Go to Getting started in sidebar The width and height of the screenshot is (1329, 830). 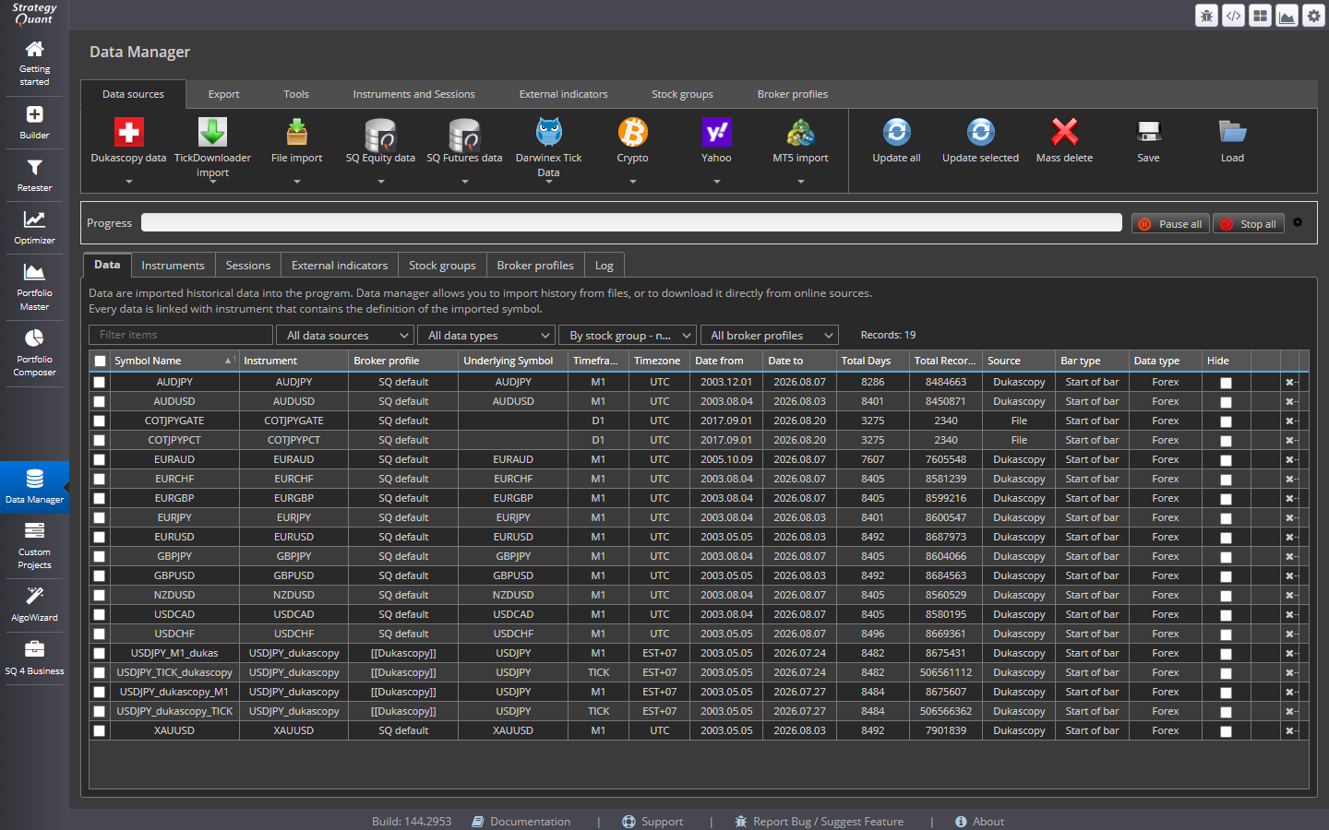tap(34, 63)
